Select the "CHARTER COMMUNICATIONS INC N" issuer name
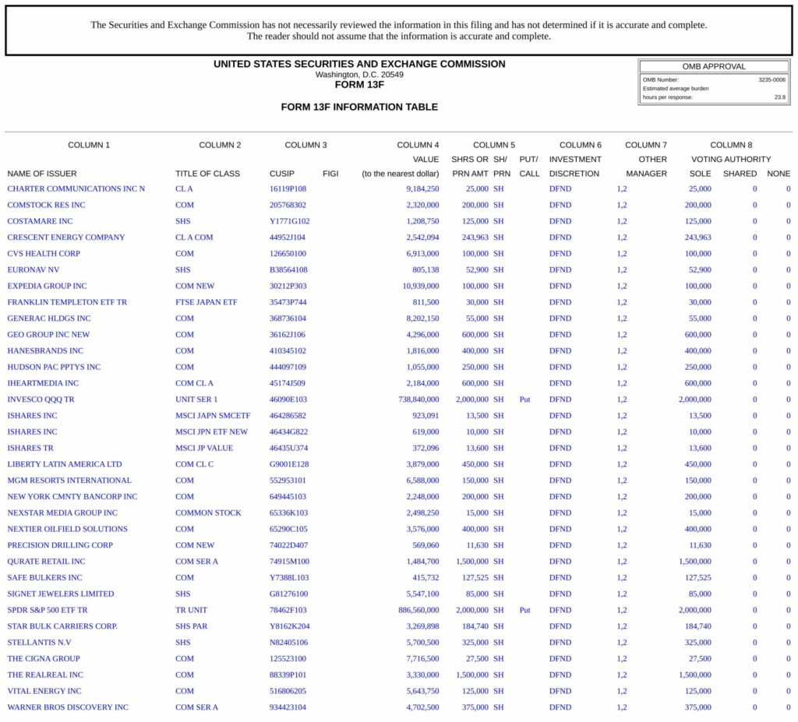This screenshot has height=722, width=798. 76,188
